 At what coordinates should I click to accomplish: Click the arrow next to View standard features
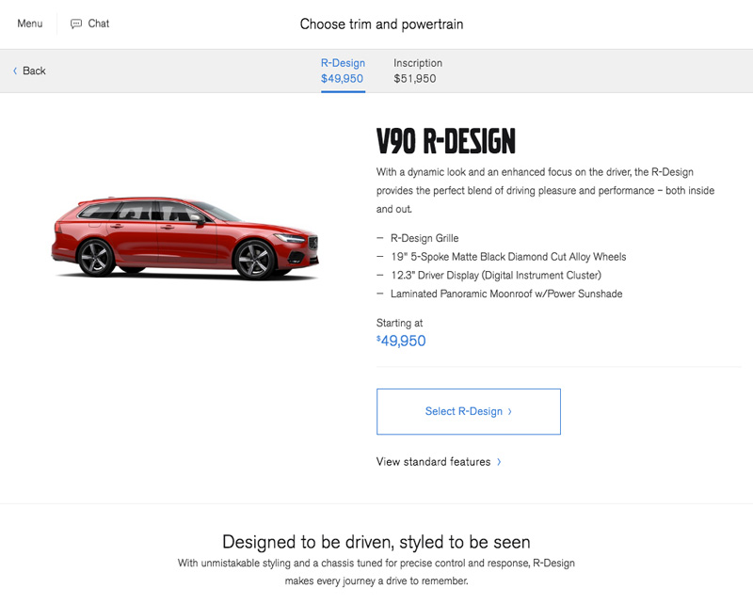[x=499, y=462]
